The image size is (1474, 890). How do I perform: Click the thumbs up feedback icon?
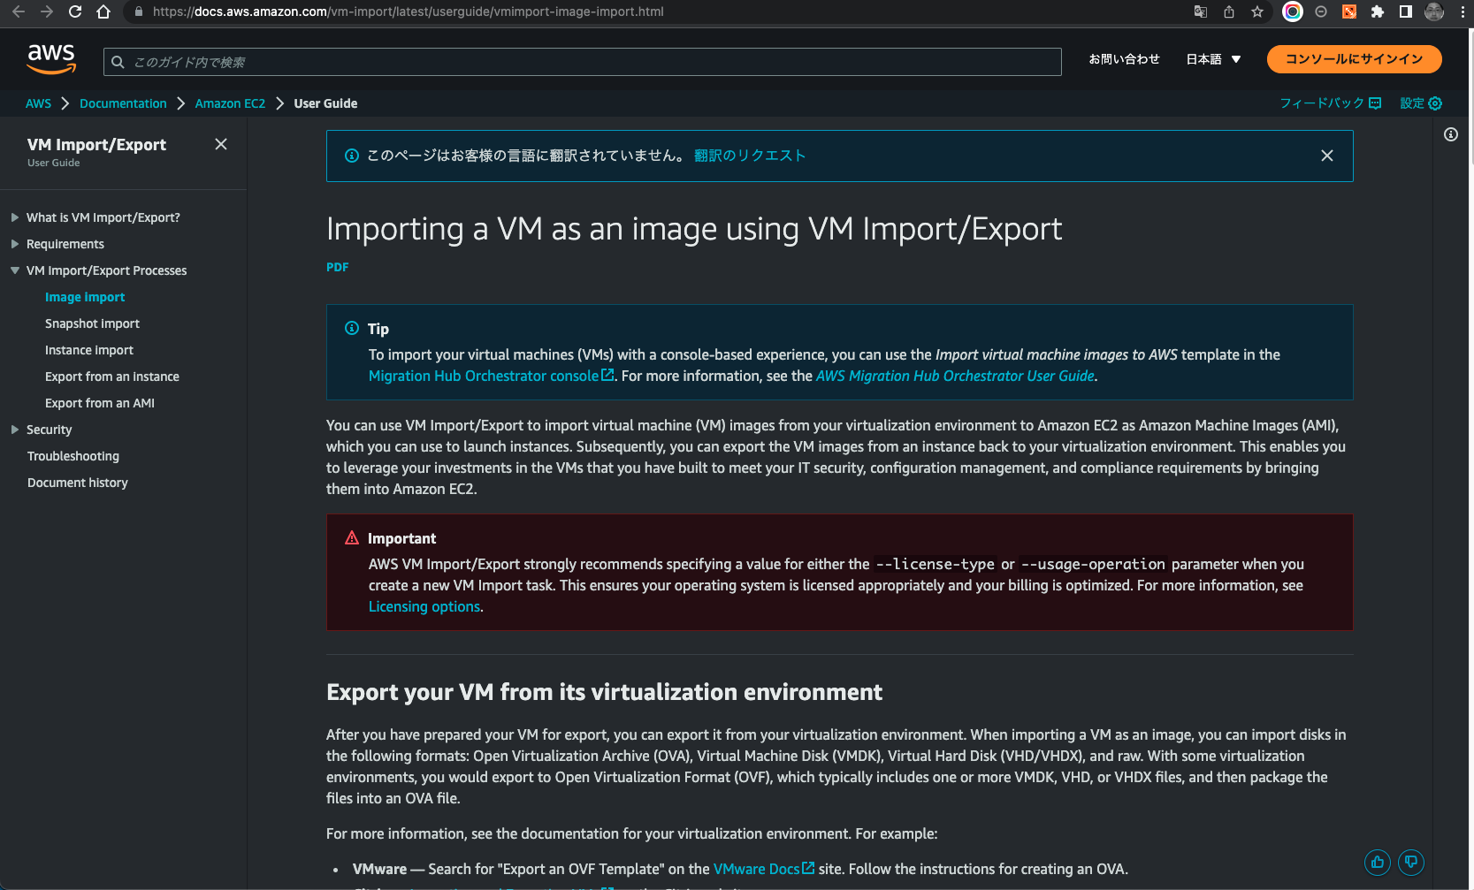pyautogui.click(x=1378, y=862)
